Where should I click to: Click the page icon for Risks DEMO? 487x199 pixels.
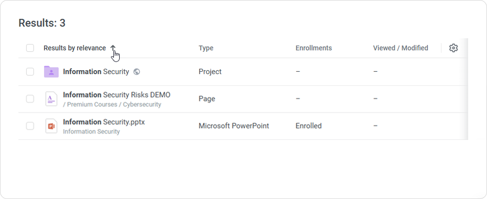[x=51, y=99]
